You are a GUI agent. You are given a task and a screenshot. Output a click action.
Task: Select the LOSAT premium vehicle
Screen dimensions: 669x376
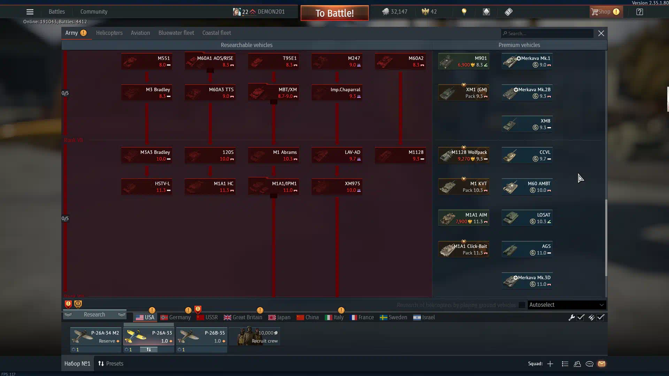[527, 218]
